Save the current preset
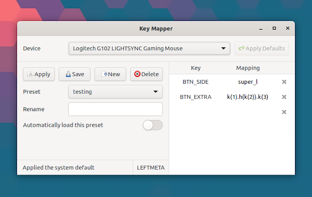312x197 pixels. click(x=75, y=74)
